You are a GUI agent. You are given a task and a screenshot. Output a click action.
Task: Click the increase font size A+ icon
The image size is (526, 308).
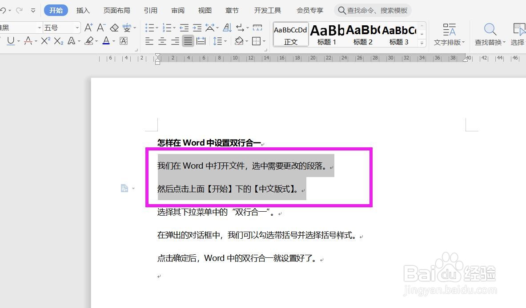(x=88, y=28)
